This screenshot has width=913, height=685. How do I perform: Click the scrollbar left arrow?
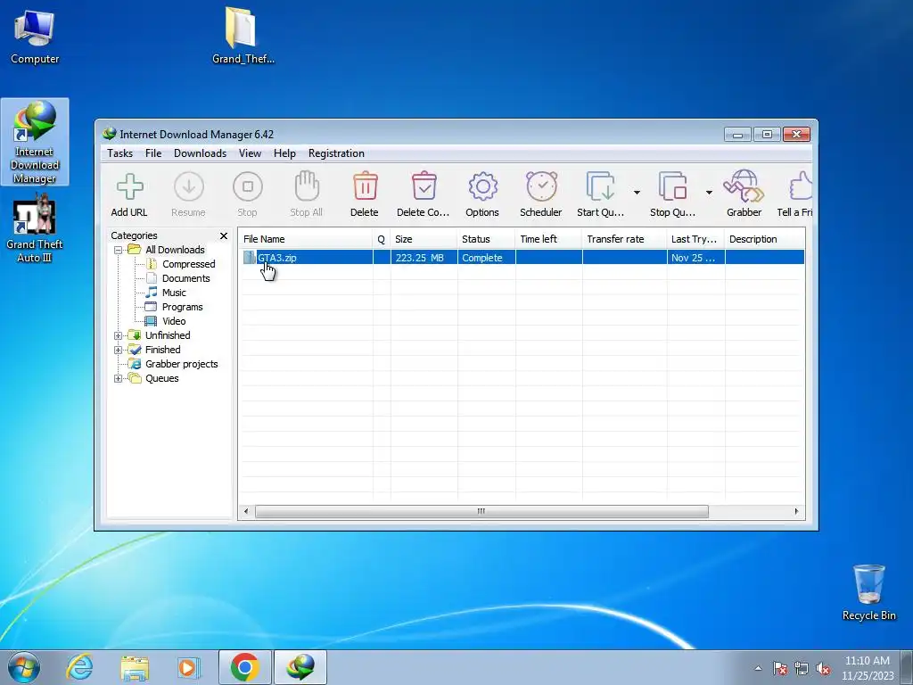pyautogui.click(x=246, y=511)
